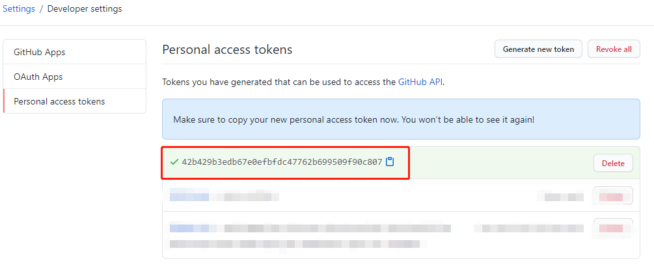
Task: Click the blurred second line in the third row
Action: pos(299,244)
